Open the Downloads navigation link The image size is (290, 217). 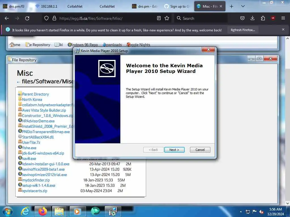112,45
